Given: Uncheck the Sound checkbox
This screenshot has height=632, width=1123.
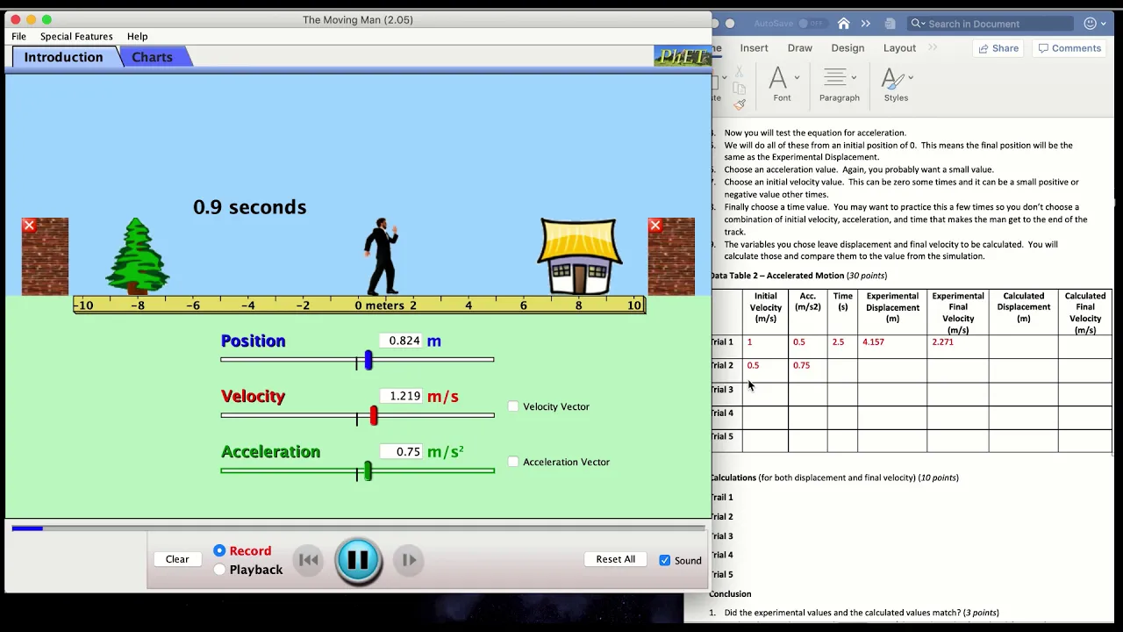Looking at the screenshot, I should tap(664, 560).
